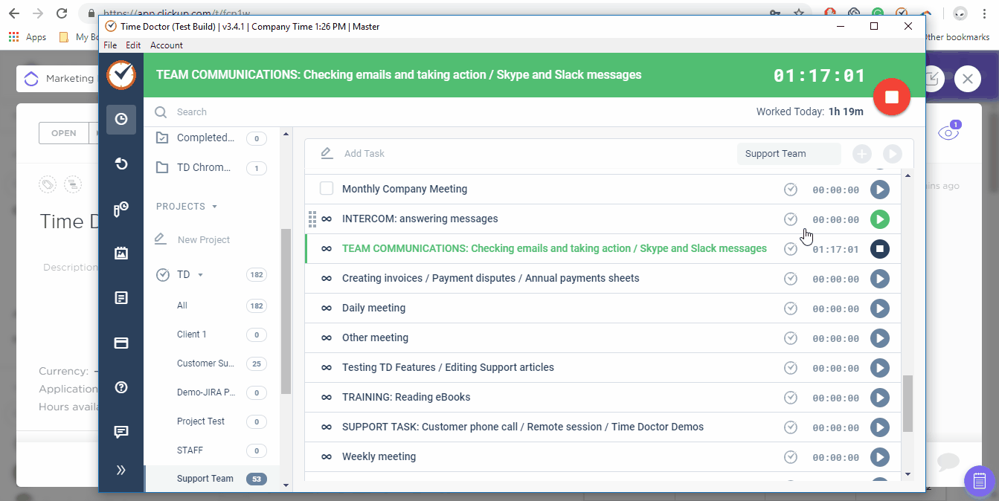This screenshot has width=999, height=501.
Task: Open the payment card sidebar icon
Action: [121, 343]
